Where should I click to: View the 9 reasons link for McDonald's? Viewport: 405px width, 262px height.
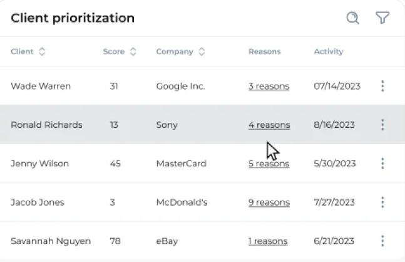pos(269,202)
